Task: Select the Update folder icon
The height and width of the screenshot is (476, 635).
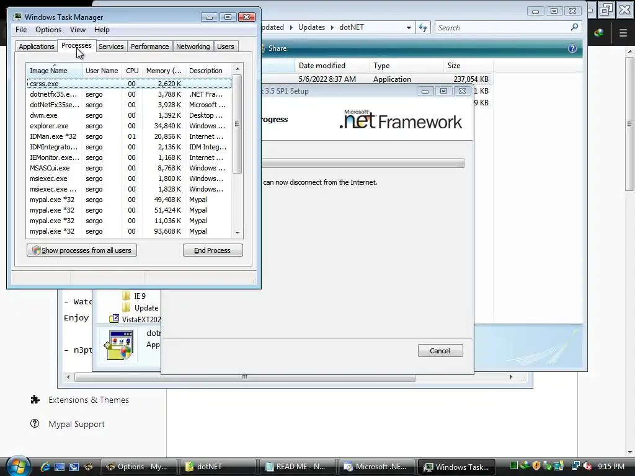Action: click(127, 307)
